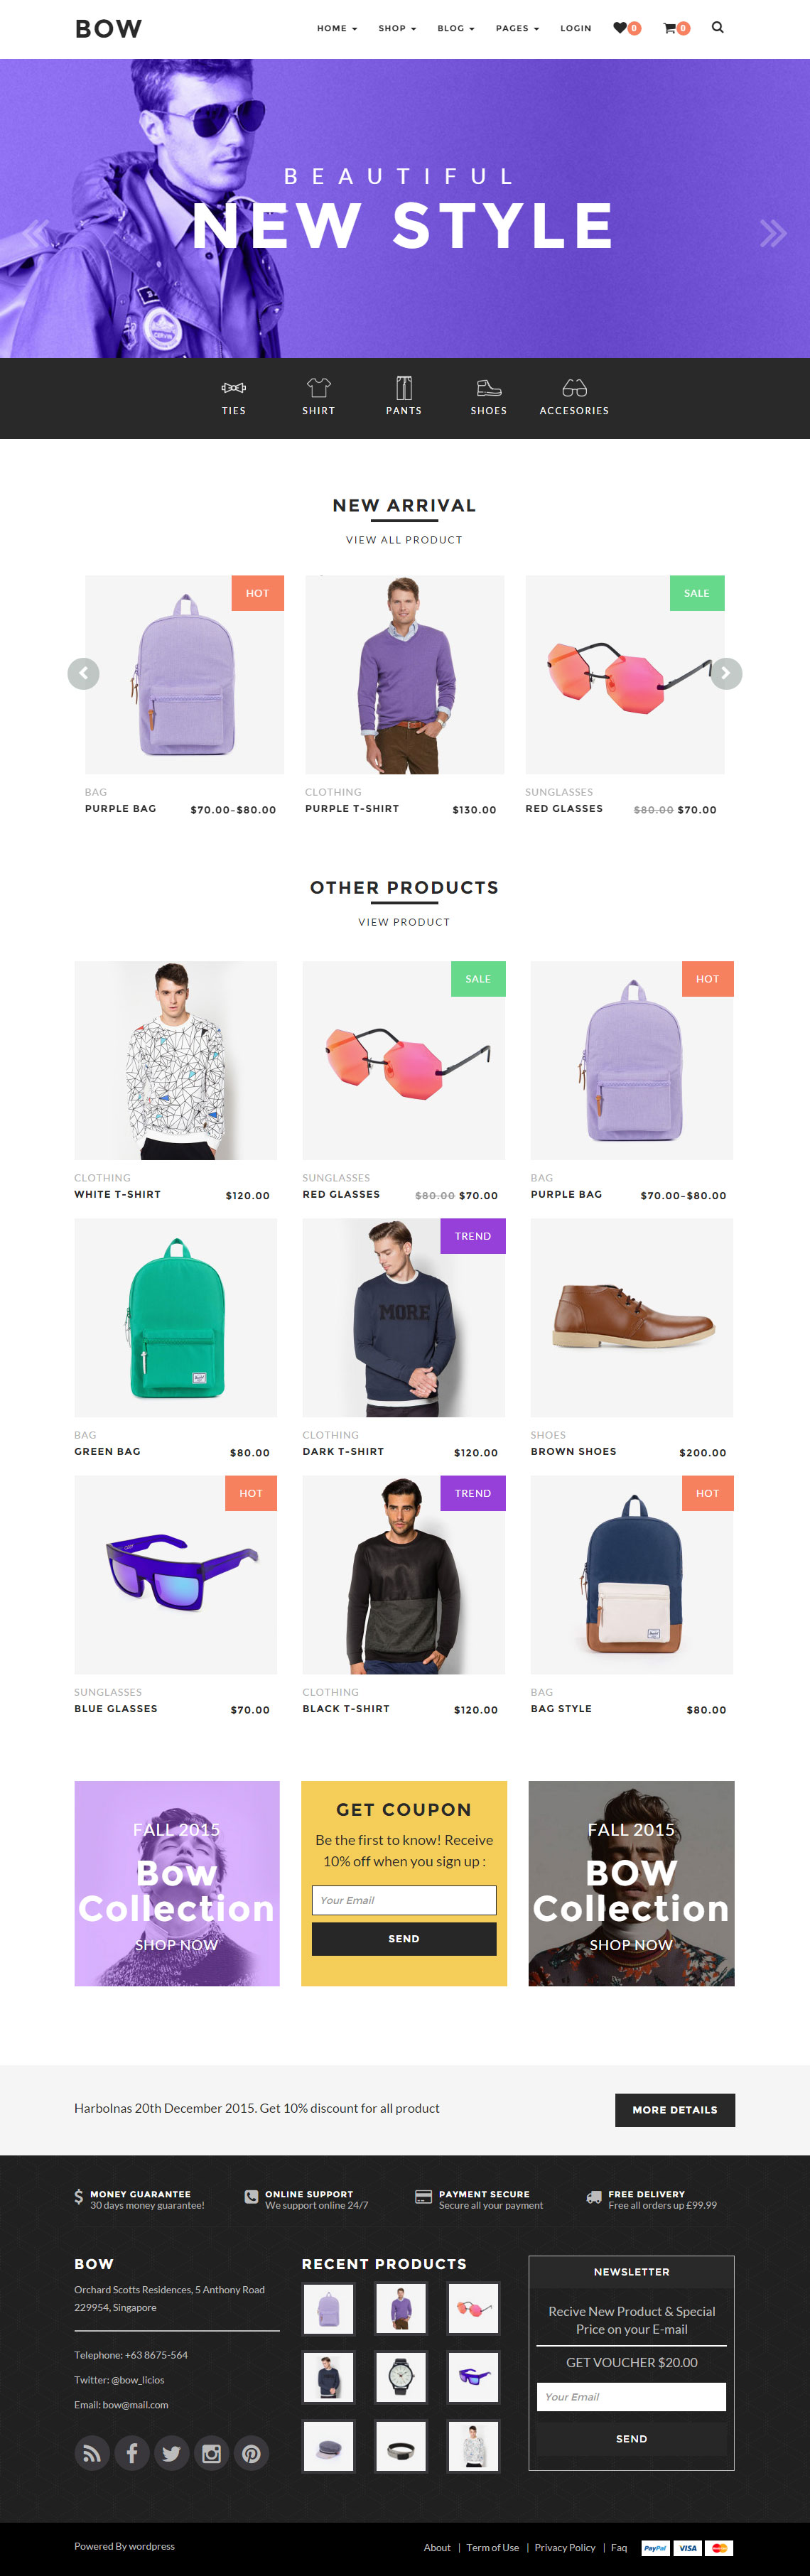
Task: Focus the coupon Your Email field
Action: click(404, 1899)
